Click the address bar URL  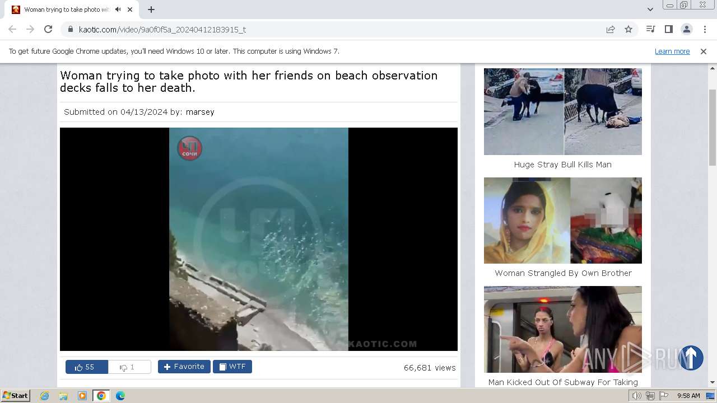[162, 29]
